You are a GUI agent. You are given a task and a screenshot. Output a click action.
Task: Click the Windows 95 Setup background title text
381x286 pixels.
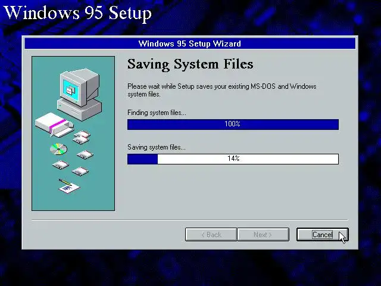click(x=77, y=13)
